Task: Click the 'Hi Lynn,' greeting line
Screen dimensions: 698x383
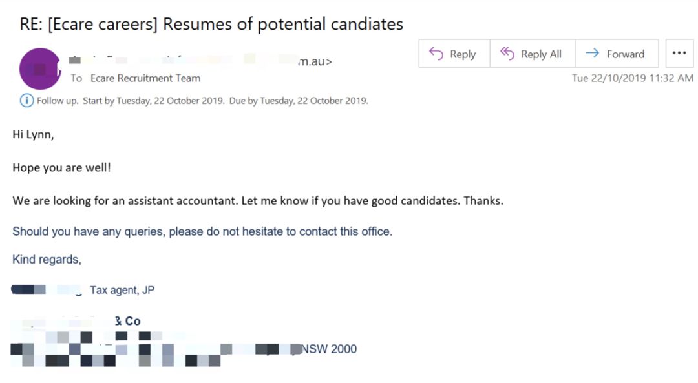Action: click(x=34, y=134)
